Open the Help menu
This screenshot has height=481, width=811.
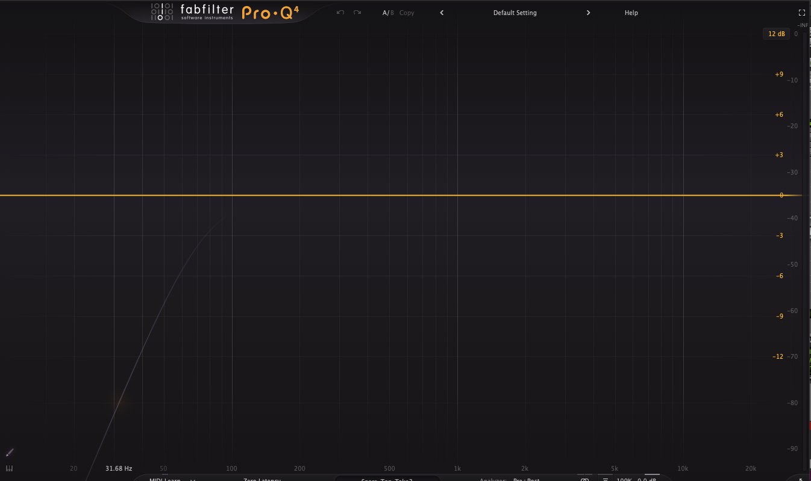pos(631,13)
